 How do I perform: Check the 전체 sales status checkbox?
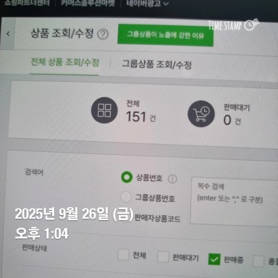pos(123,254)
